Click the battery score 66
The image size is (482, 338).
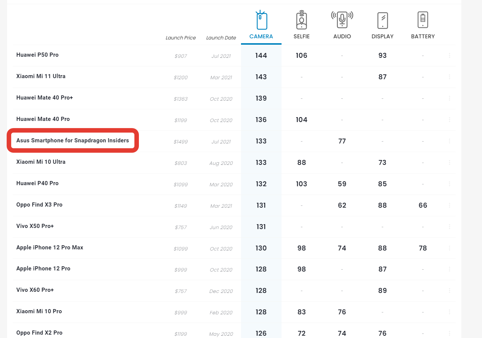[423, 205]
